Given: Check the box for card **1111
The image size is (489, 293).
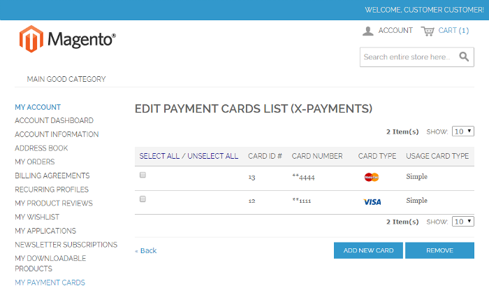Looking at the screenshot, I should [x=143, y=199].
